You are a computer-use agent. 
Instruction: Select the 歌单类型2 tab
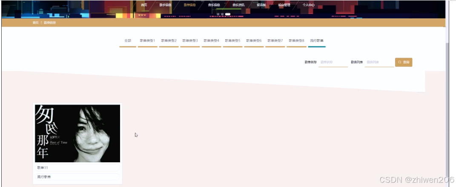coord(169,41)
